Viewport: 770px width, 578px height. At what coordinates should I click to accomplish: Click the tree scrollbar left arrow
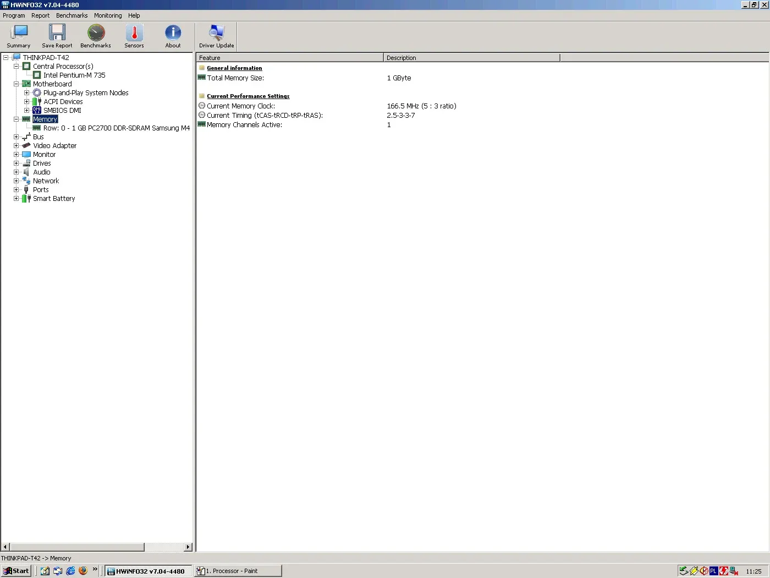5,547
